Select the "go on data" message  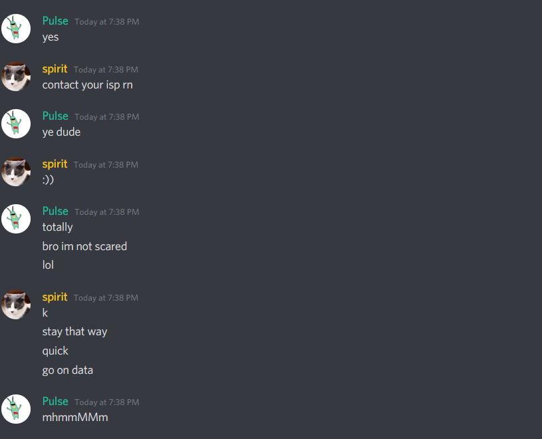point(67,370)
